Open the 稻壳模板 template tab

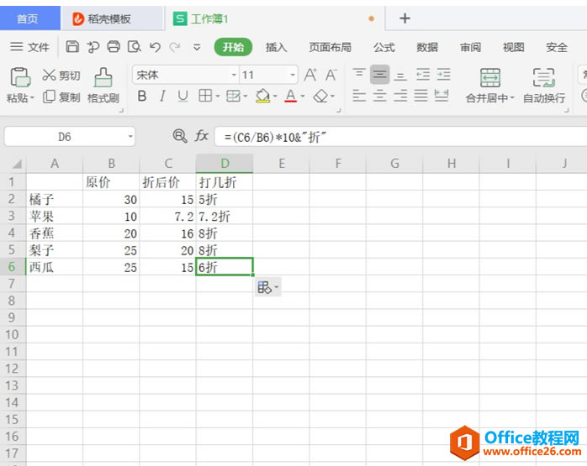pyautogui.click(x=113, y=18)
